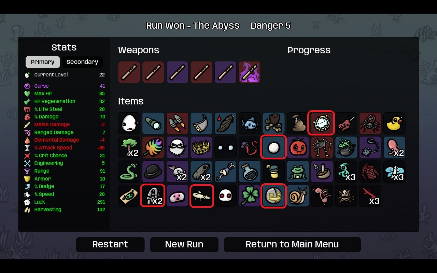The image size is (437, 273).
Task: Click the green four-leaf clover item
Action: (250, 196)
